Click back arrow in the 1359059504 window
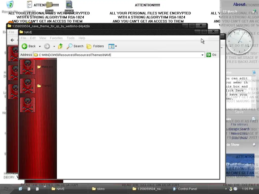The height and width of the screenshot is (194, 259). pyautogui.click(x=12, y=40)
